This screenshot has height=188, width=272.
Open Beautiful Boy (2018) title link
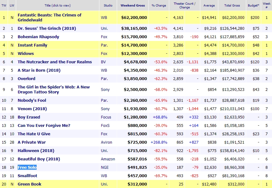point(39,159)
